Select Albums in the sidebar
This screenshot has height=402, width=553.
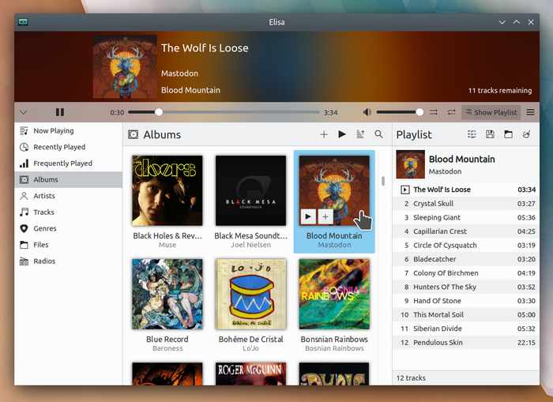coord(69,179)
